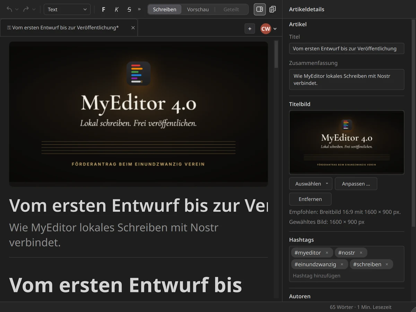Screen dimensions: 416x312
Task: Click the Entfernen button
Action: pyautogui.click(x=310, y=199)
